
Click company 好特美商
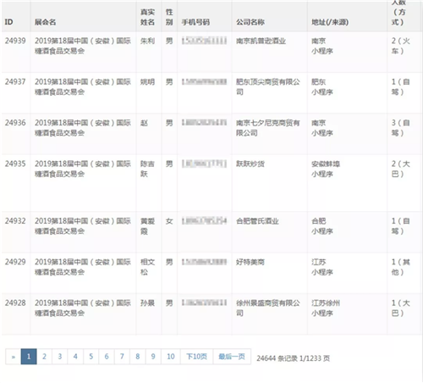click(x=250, y=262)
